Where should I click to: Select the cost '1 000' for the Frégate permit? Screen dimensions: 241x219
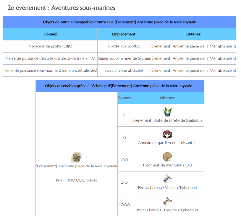click(124, 205)
